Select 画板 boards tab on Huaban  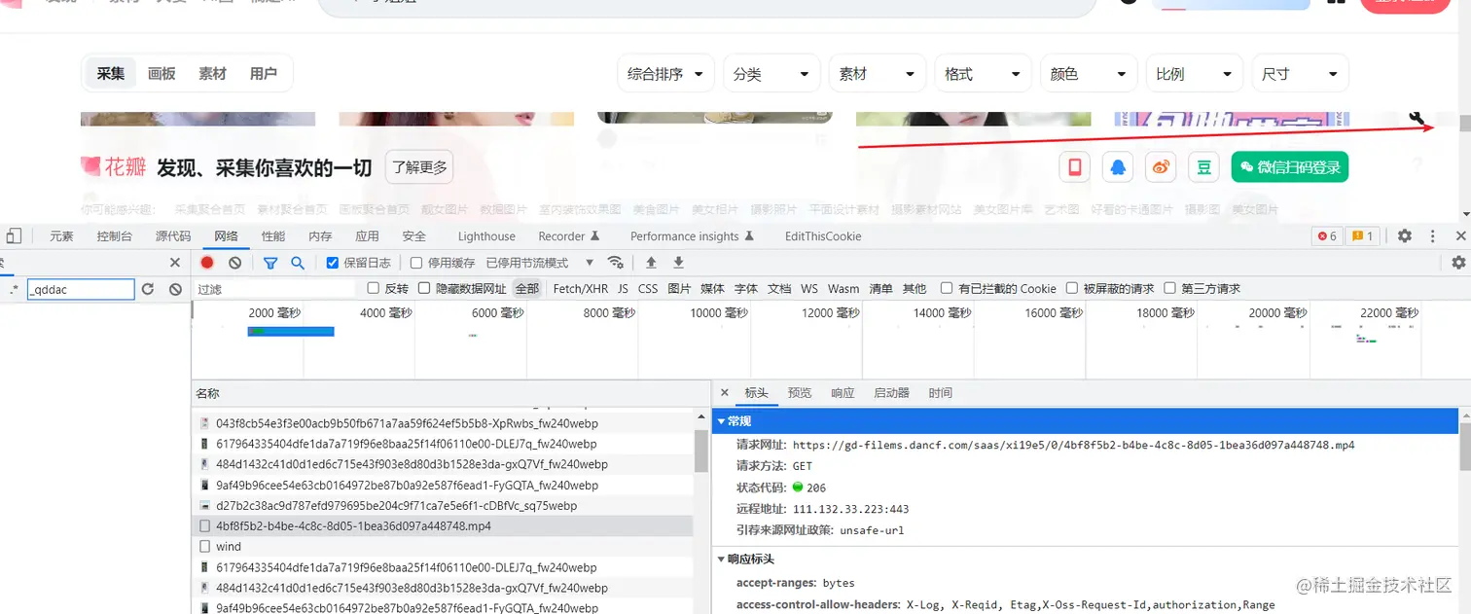tap(161, 74)
